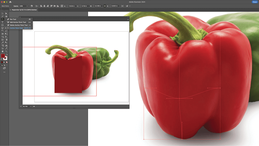The height and width of the screenshot is (146, 259).
Task: Open Edit Toolbar three dots
Action: pos(4,72)
